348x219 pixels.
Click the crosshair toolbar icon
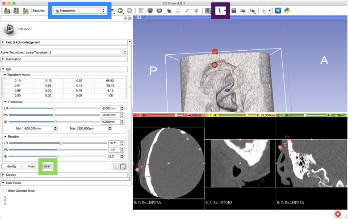[264, 10]
